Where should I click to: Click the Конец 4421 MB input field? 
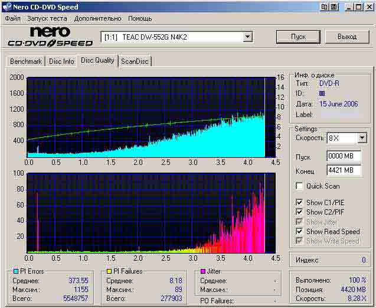[343, 170]
